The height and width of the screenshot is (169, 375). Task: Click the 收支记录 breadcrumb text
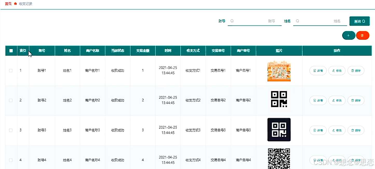pos(26,4)
